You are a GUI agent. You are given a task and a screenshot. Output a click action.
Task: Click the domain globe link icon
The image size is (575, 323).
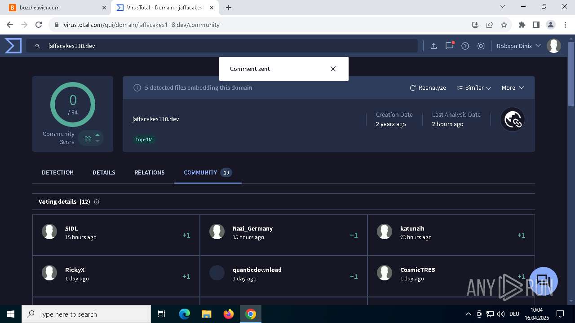click(x=513, y=119)
